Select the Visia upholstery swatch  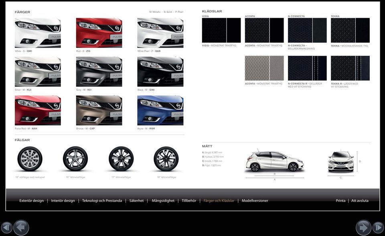(221, 30)
